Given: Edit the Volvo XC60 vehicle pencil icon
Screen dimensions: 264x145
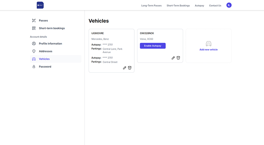Looking at the screenshot, I should pos(173,58).
